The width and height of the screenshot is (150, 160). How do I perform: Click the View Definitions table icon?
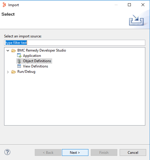(19, 66)
